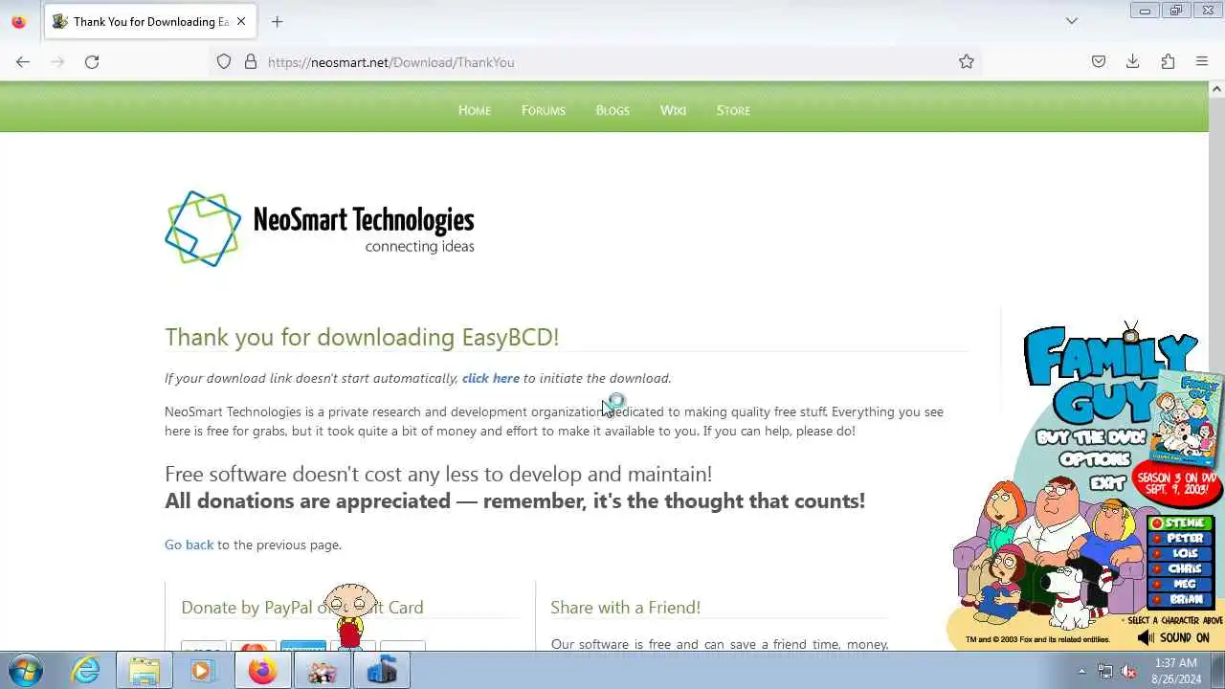Viewport: 1225px width, 689px height.
Task: Select the Thank You for Downloading tab
Action: pyautogui.click(x=151, y=21)
